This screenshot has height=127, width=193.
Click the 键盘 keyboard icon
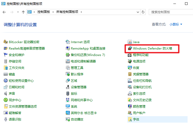coord(6,74)
